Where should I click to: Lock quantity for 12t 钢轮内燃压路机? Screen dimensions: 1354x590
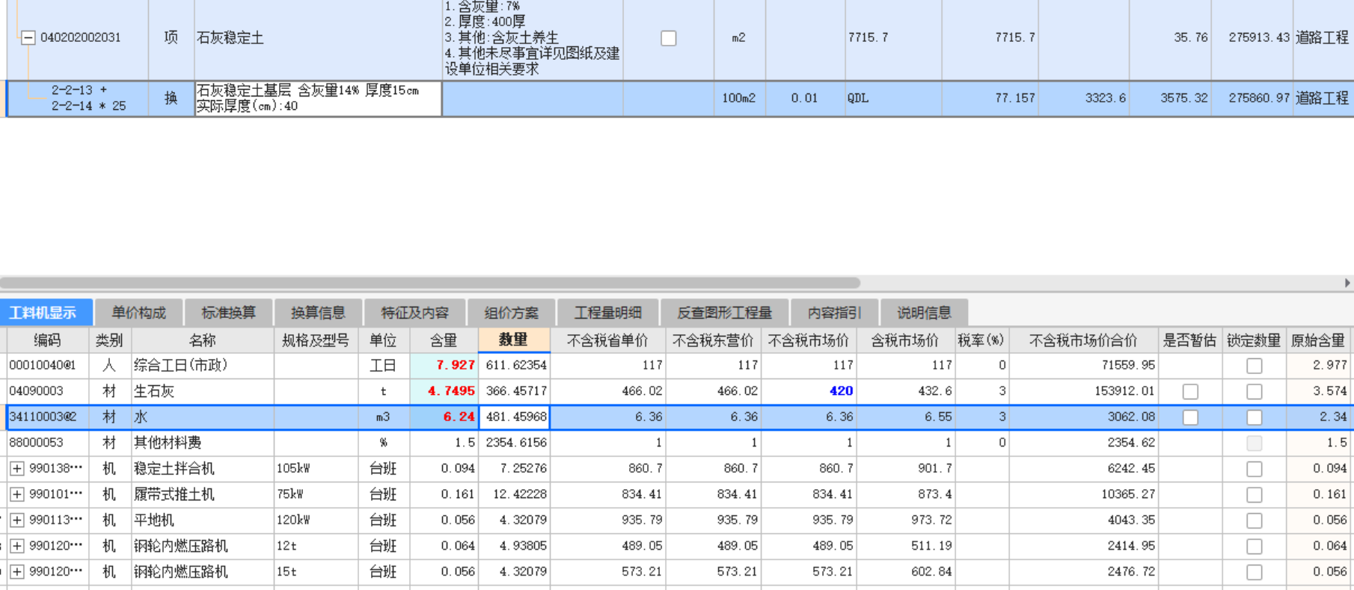(x=1255, y=547)
